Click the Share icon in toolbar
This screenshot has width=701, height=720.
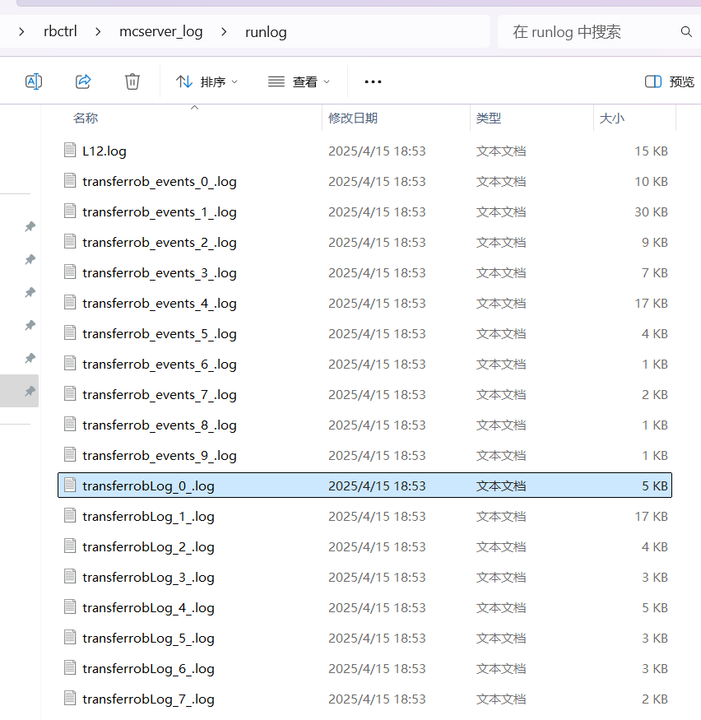click(83, 81)
